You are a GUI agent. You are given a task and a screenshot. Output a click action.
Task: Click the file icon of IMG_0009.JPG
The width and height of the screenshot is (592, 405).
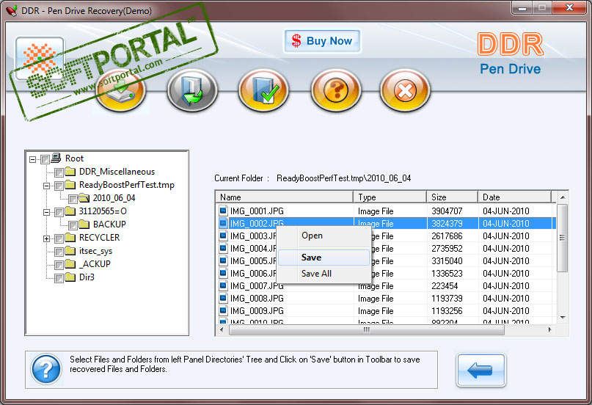point(224,310)
